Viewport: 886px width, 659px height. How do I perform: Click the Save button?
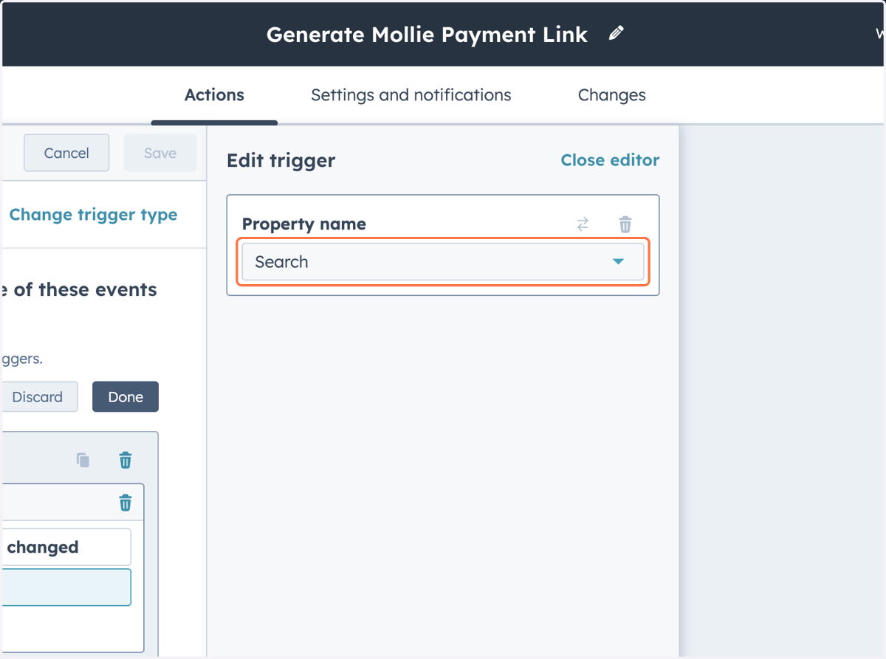(160, 153)
